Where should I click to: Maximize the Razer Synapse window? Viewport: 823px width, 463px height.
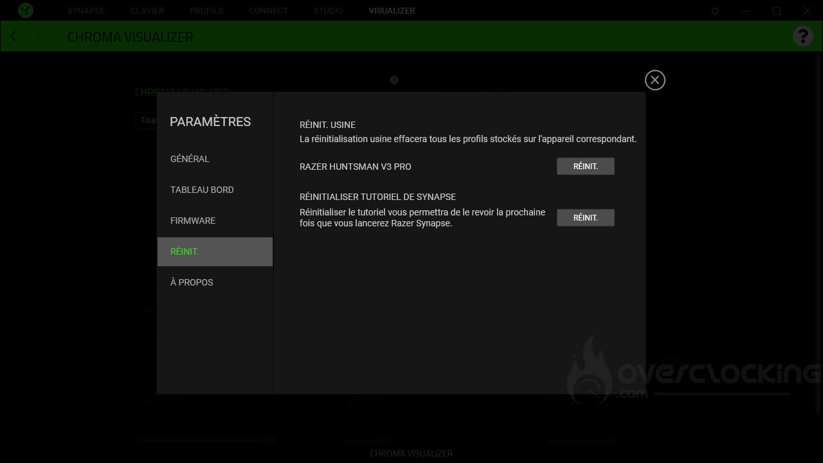tap(777, 11)
